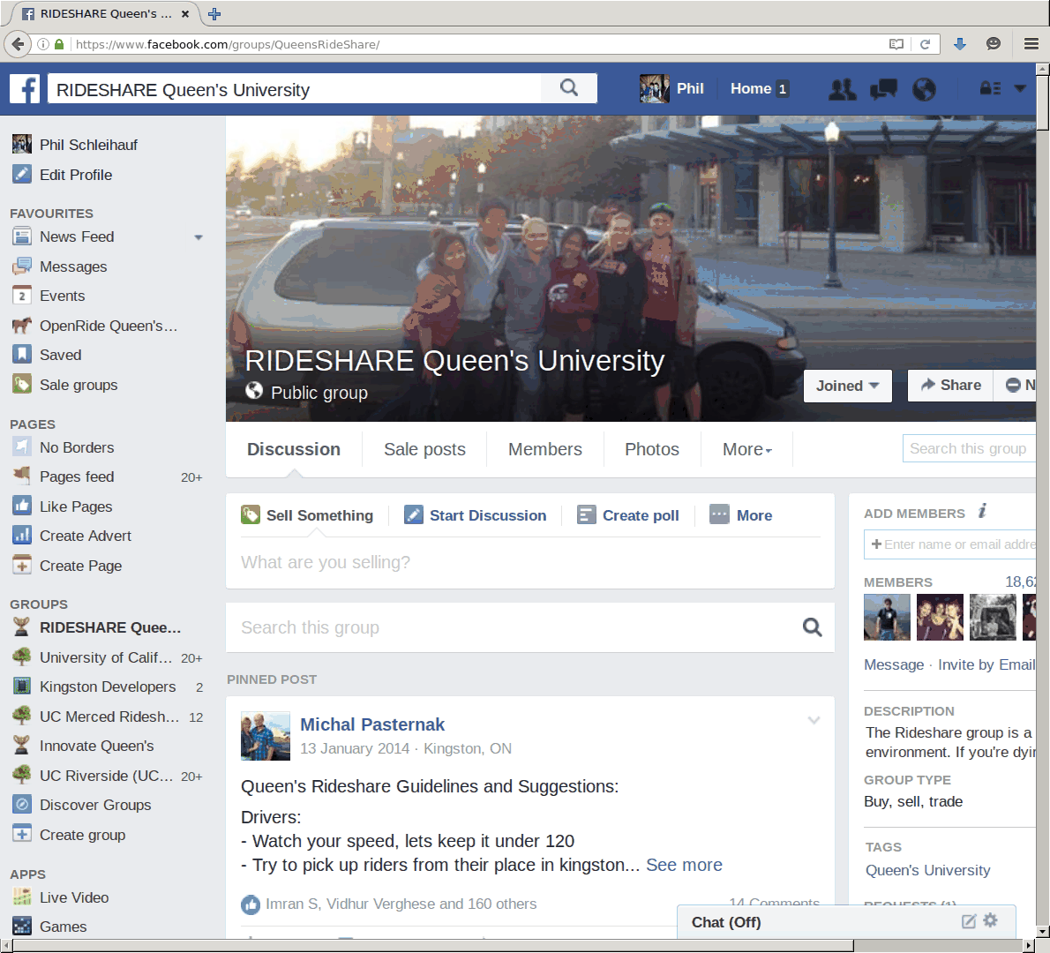Open a new browser tab
Screen dimensions: 1050x953
coord(214,14)
